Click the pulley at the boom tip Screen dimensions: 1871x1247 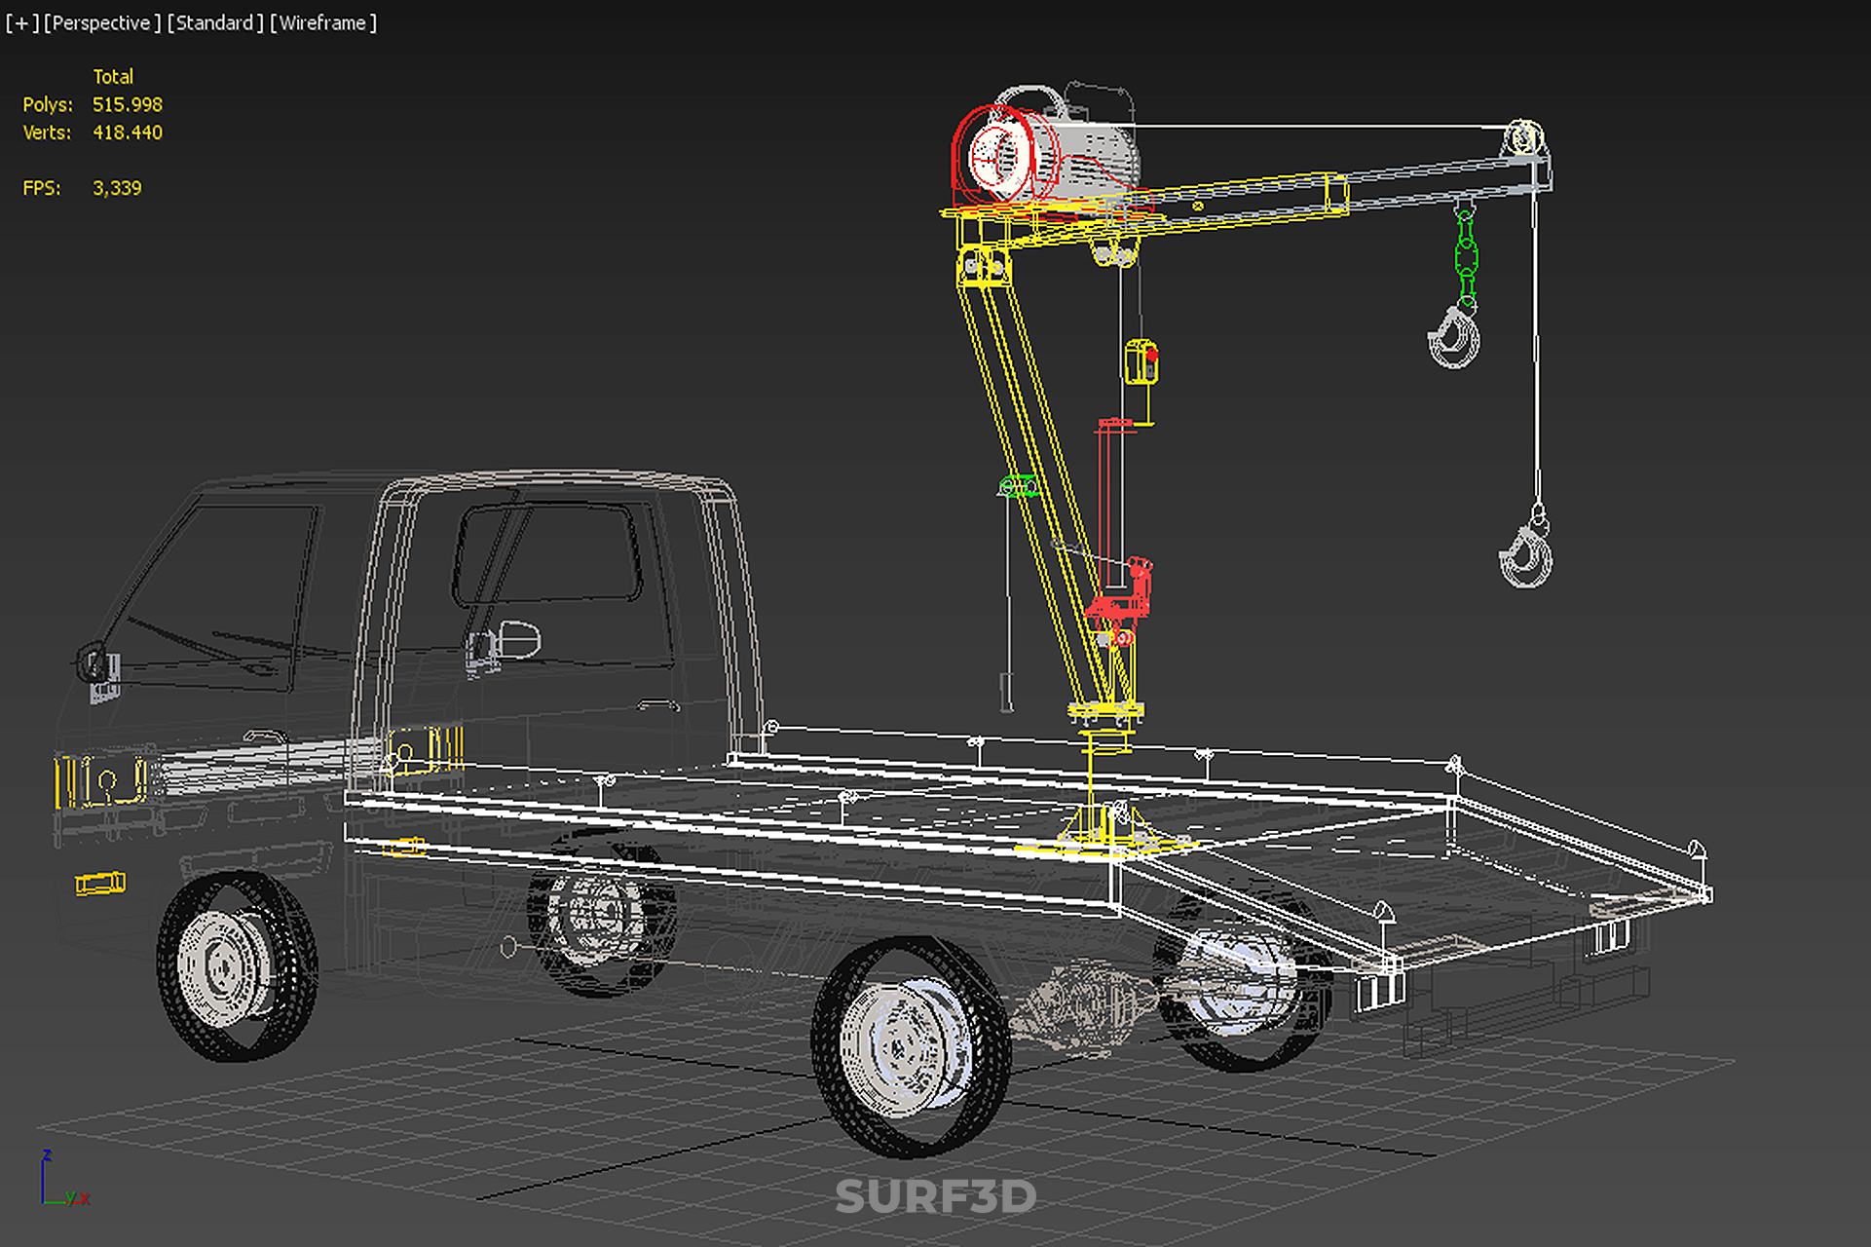coord(1523,138)
